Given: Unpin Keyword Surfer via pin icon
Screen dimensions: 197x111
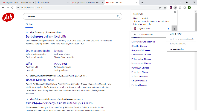Looking at the screenshot, I should [169, 29].
